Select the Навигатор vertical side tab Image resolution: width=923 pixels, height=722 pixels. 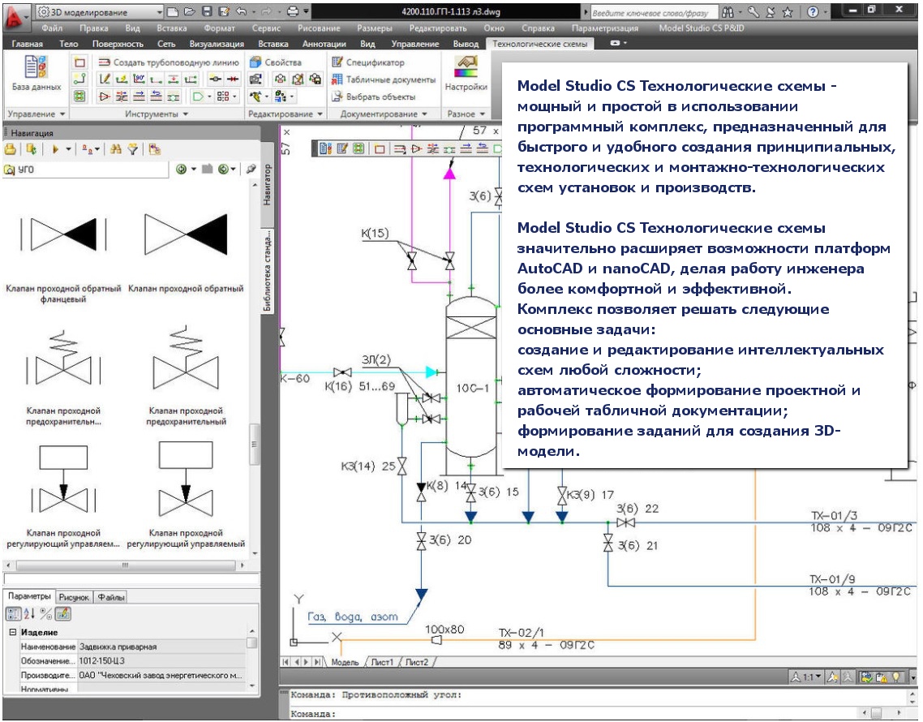coord(267,184)
